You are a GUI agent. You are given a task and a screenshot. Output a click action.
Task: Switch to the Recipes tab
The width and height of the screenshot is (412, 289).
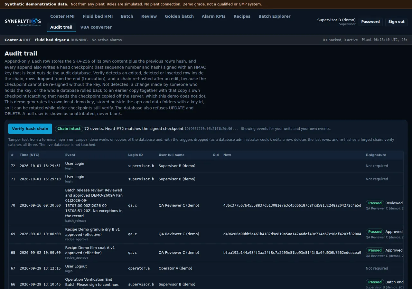[x=242, y=16]
